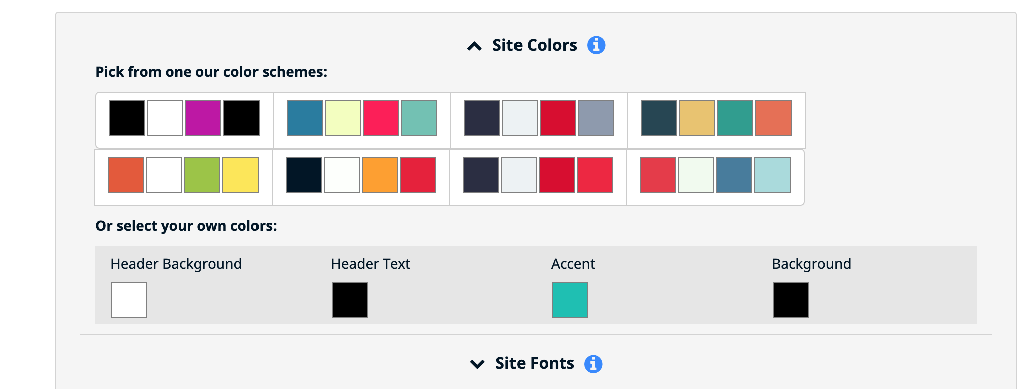Click the Header Text label
The image size is (1029, 389).
pos(371,264)
